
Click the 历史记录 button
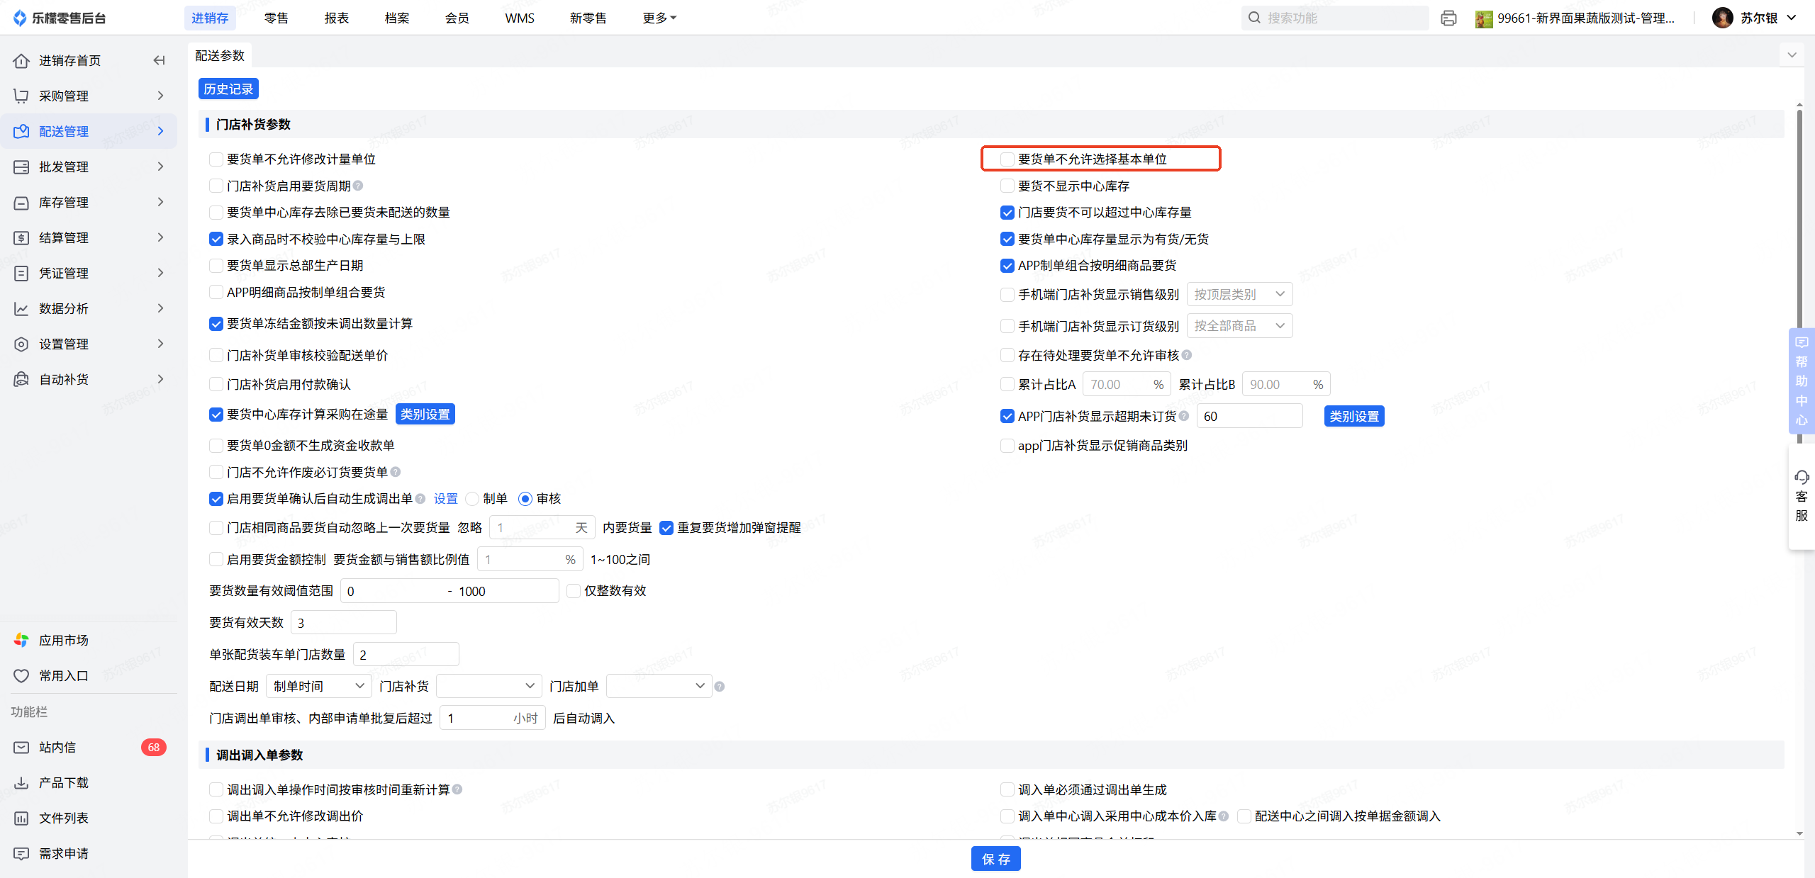click(x=228, y=89)
